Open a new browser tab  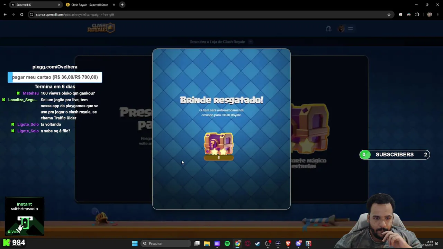click(x=122, y=4)
